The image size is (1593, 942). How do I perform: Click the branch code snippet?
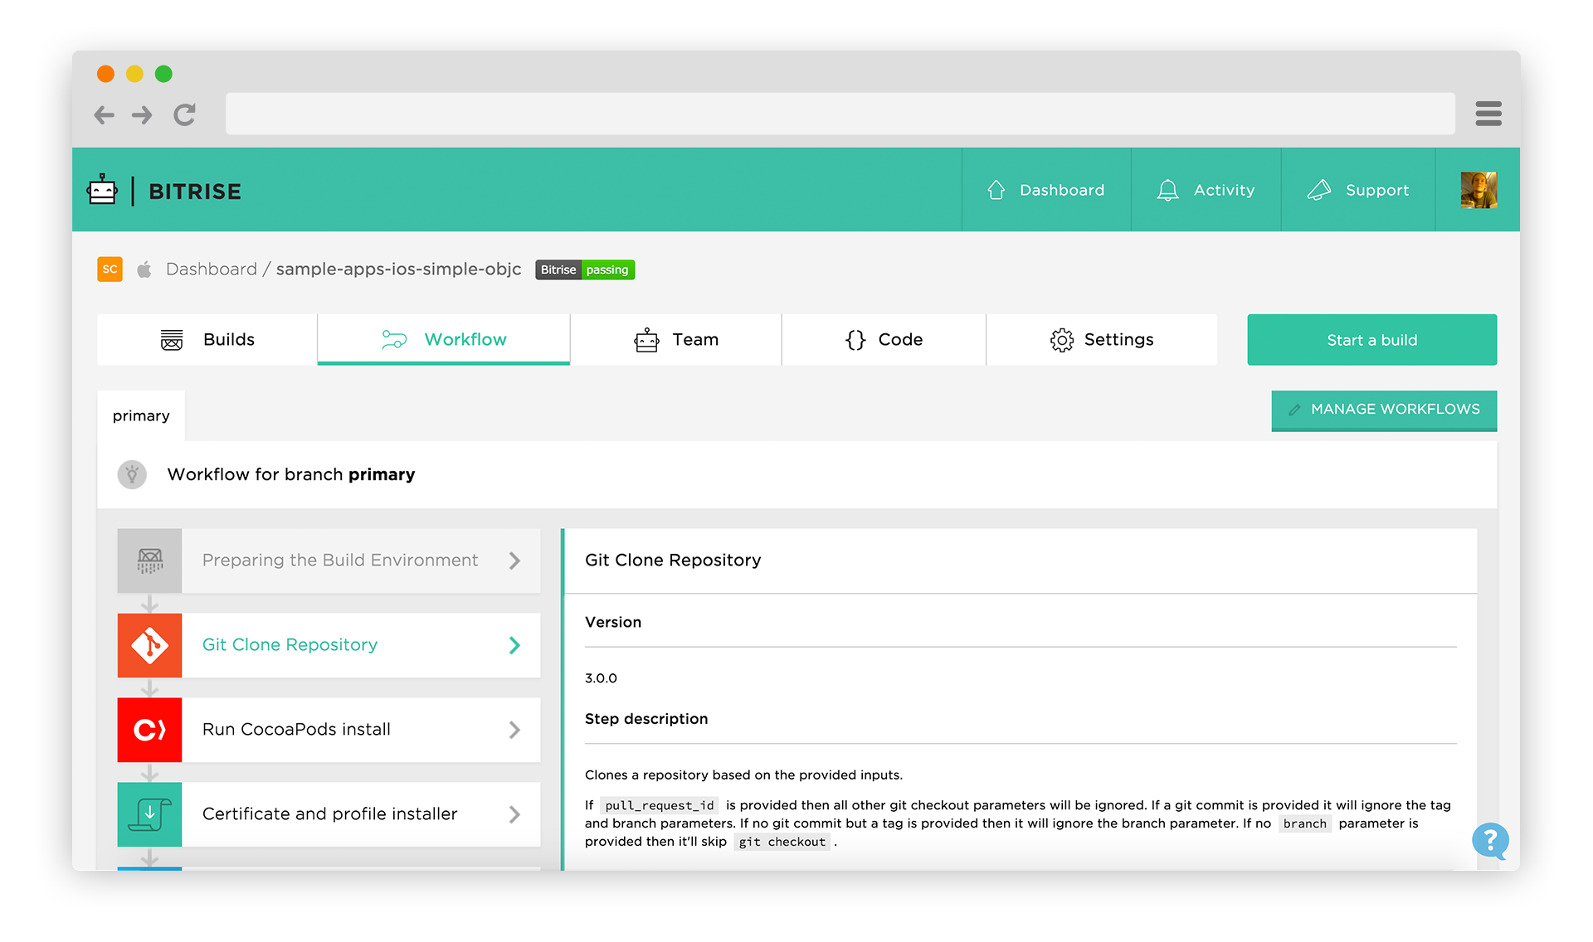[x=1305, y=823]
